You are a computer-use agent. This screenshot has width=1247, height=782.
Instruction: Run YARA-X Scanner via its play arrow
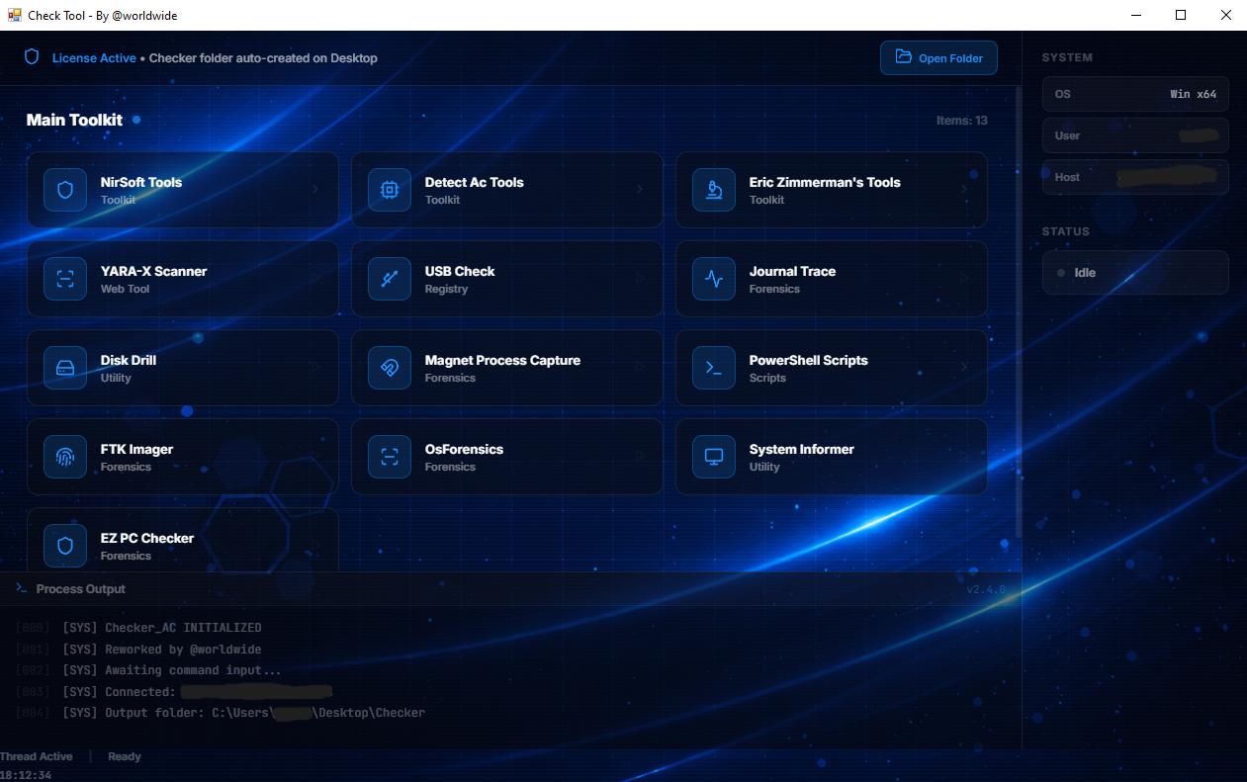[316, 279]
